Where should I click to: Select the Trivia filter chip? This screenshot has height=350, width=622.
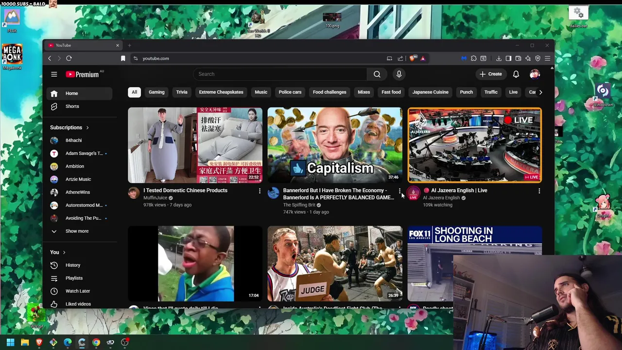[182, 92]
